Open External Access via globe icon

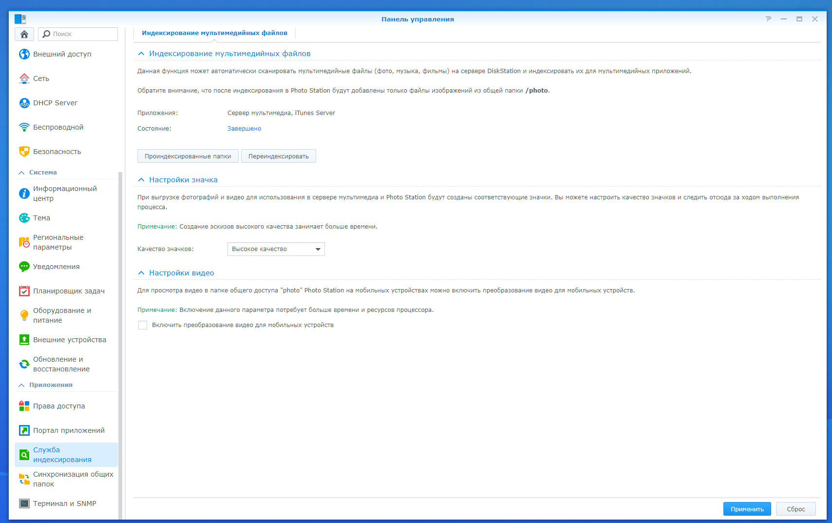point(24,54)
